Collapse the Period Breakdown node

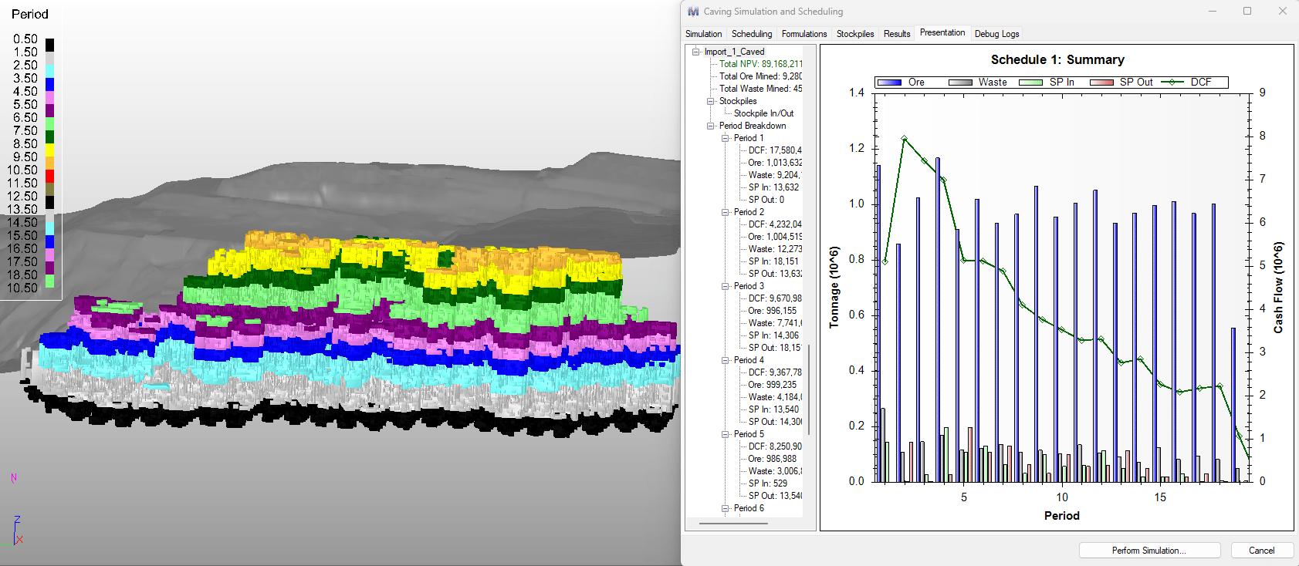point(711,126)
